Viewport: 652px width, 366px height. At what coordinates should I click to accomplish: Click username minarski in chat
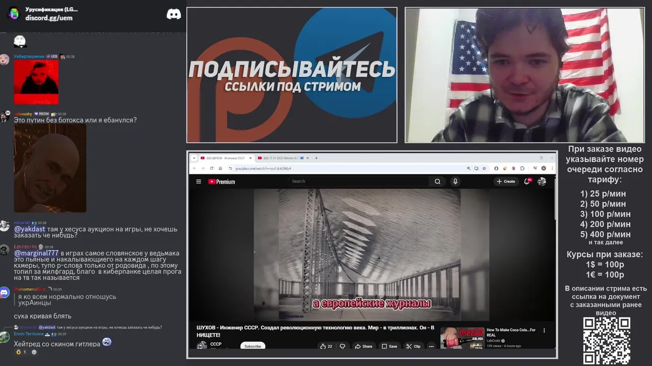point(22,223)
